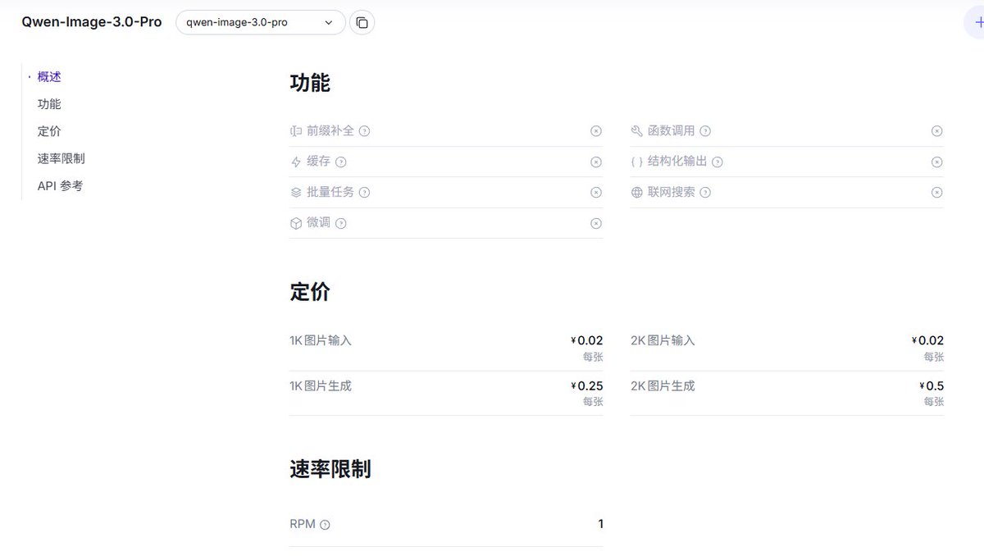Click the plus button at top right
The width and height of the screenshot is (984, 556).
point(976,23)
